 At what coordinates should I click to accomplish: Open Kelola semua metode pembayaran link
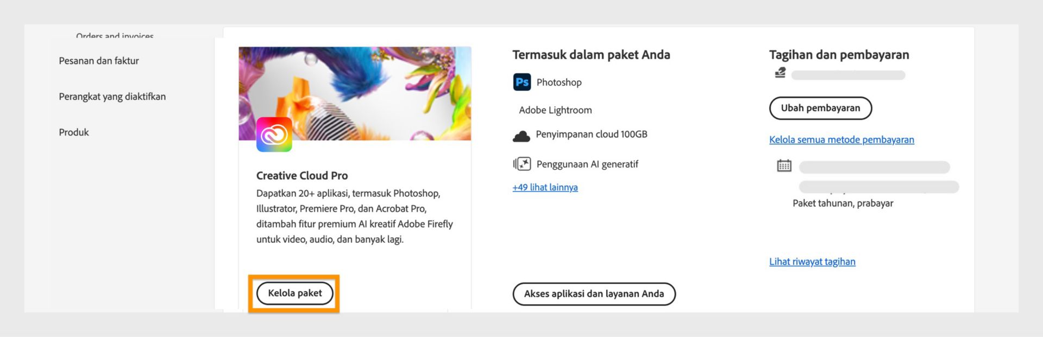(x=841, y=139)
